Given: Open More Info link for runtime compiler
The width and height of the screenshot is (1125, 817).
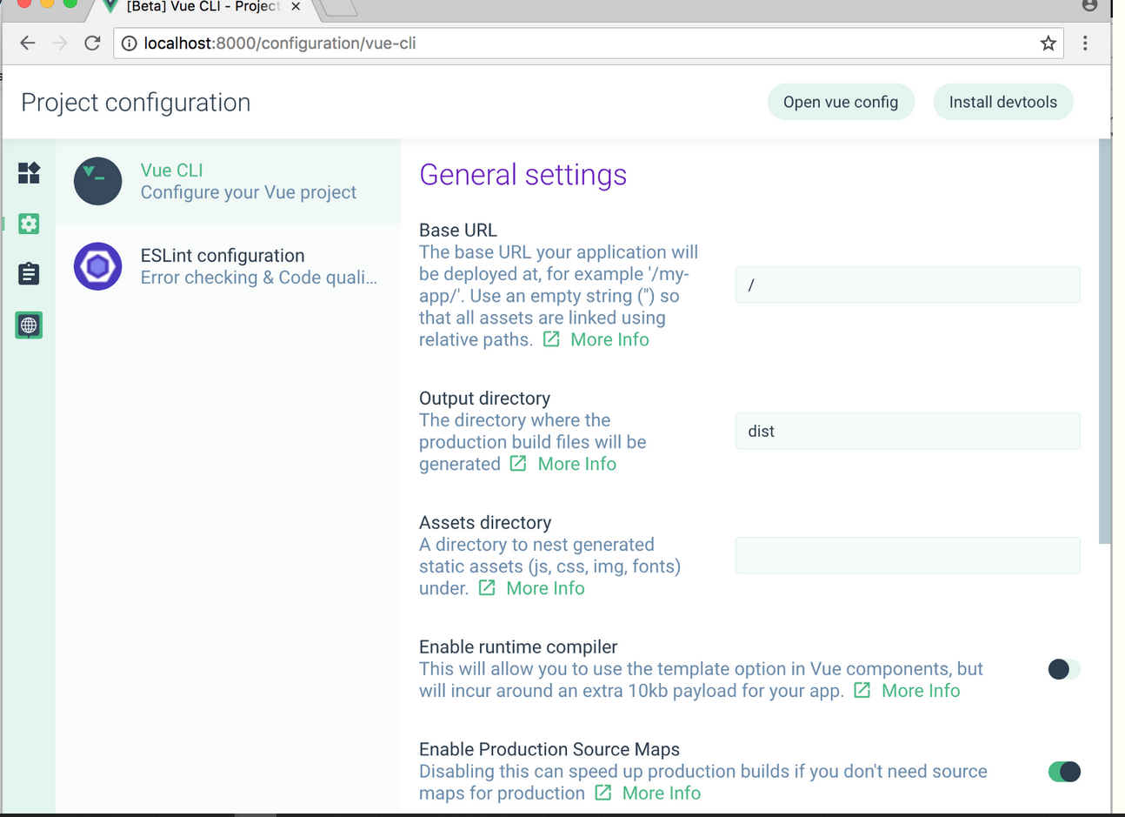Looking at the screenshot, I should click(x=921, y=691).
